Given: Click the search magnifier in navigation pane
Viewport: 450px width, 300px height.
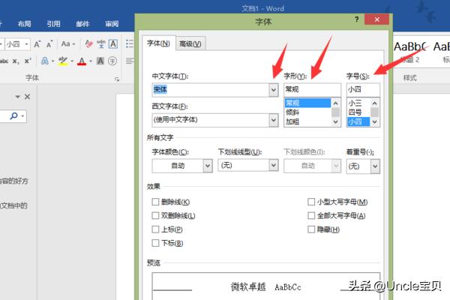Looking at the screenshot, I should 14,116.
